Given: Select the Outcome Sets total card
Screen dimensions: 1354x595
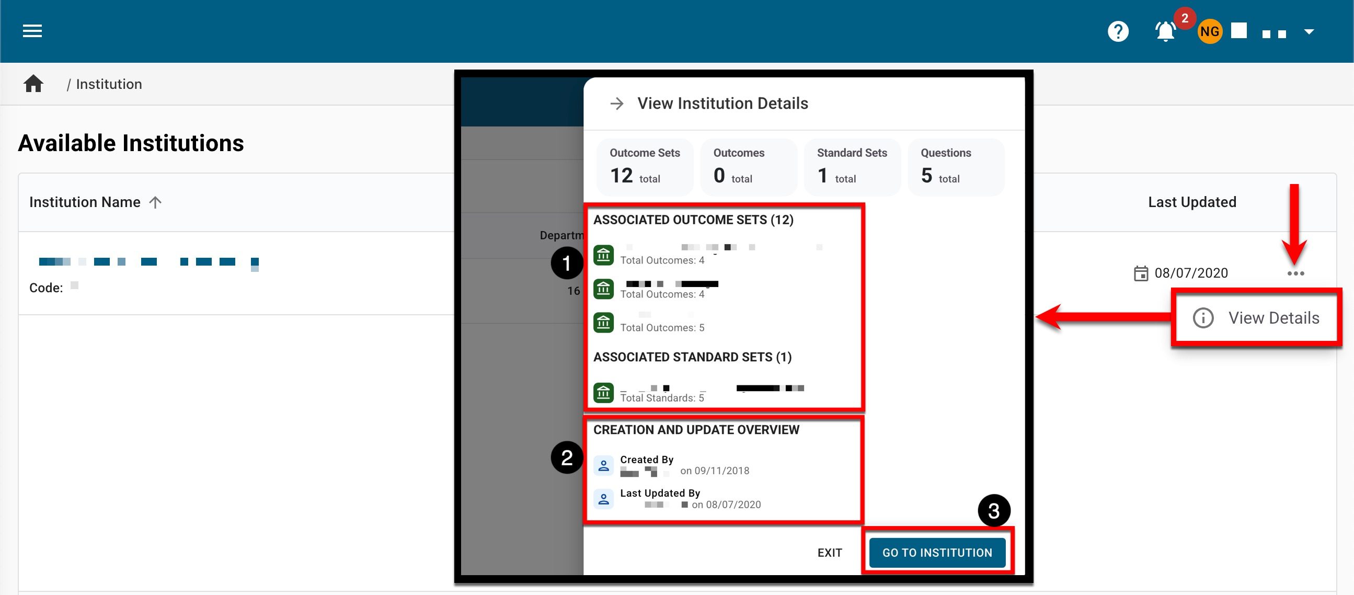Looking at the screenshot, I should 645,167.
